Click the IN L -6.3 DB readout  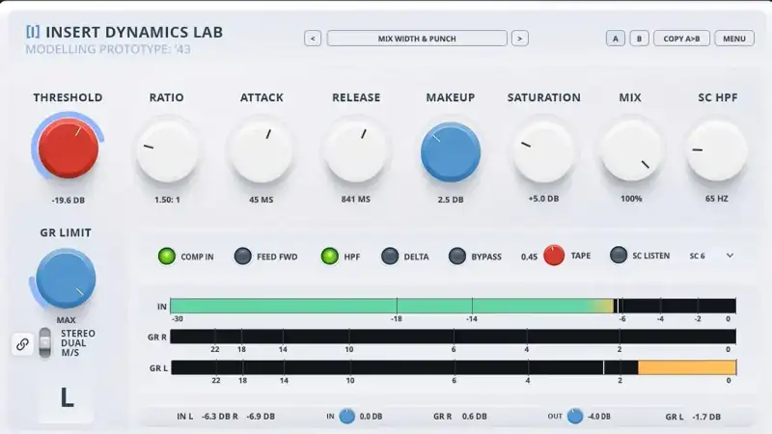(203, 417)
